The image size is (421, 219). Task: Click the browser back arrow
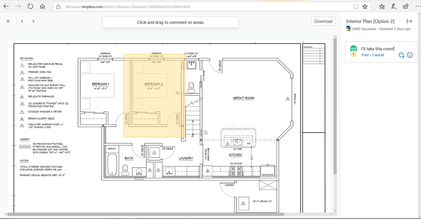6,6
